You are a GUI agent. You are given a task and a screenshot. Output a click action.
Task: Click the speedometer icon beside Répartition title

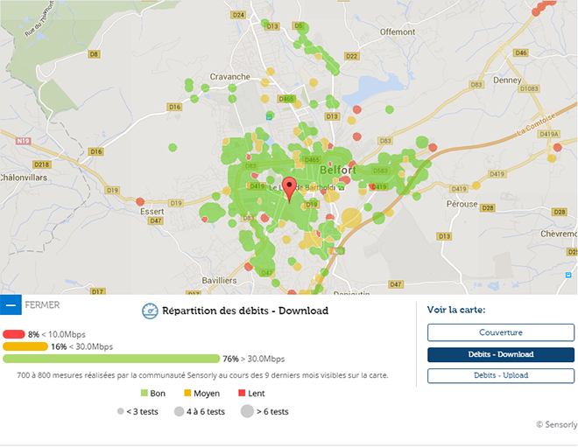pyautogui.click(x=150, y=311)
